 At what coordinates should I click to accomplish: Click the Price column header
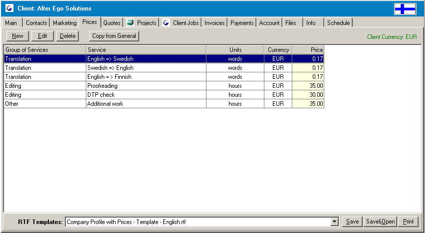308,50
